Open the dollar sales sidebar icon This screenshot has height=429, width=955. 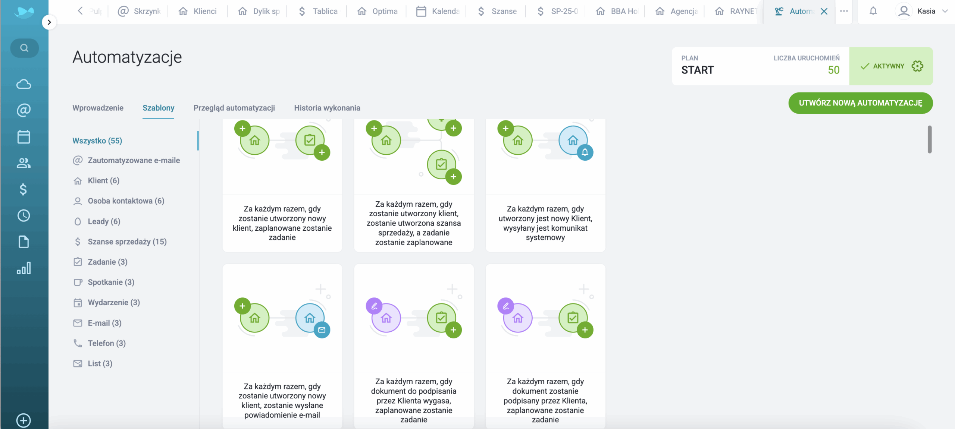click(23, 189)
